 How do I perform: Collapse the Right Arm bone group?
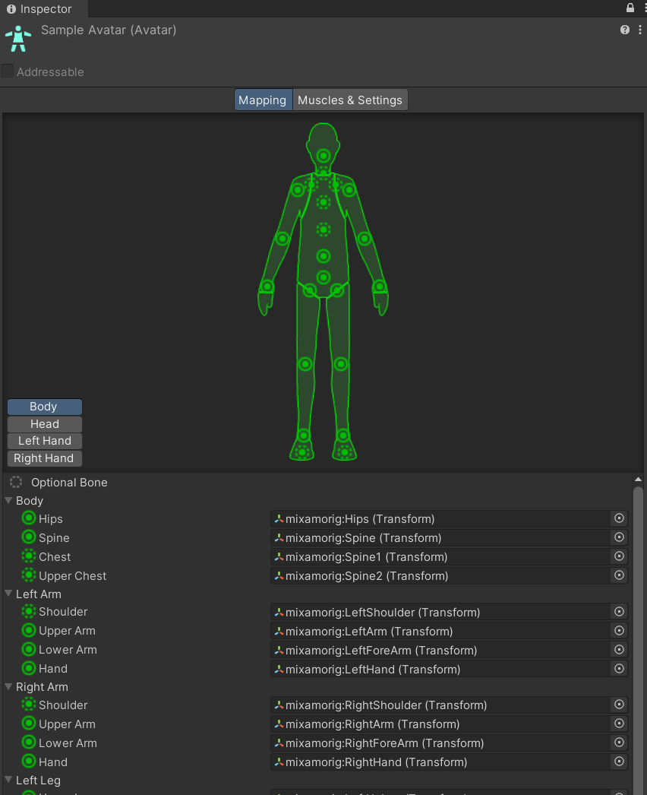[x=8, y=686]
